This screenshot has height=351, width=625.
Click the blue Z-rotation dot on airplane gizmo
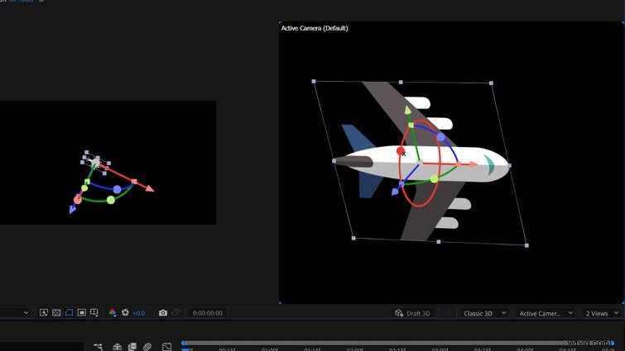click(x=440, y=137)
